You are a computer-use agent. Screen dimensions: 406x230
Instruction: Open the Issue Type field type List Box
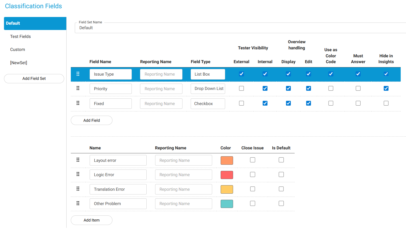[x=208, y=74]
